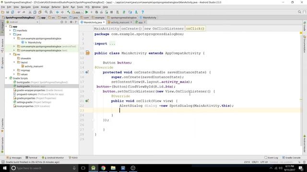Click the Save All toolbar icon

point(8,12)
